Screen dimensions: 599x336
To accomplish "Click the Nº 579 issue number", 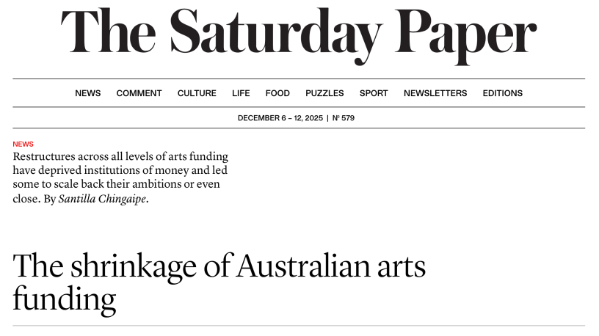I will [x=344, y=118].
